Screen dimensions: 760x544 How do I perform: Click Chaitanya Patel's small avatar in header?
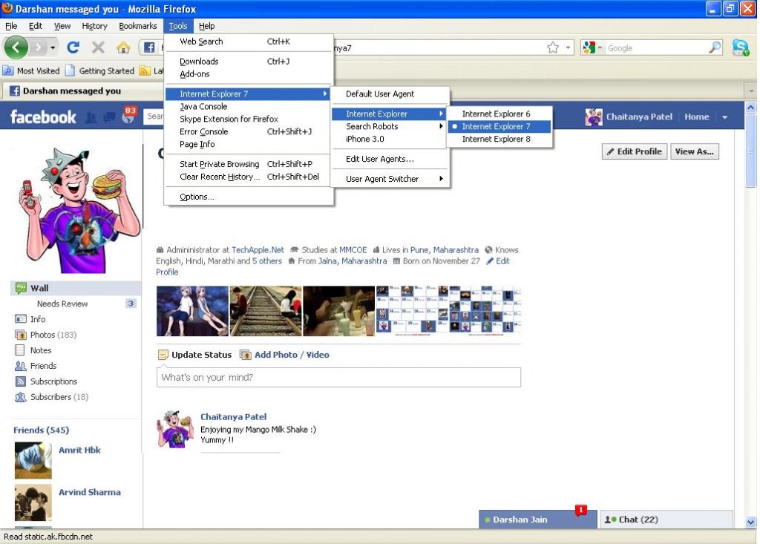point(594,117)
